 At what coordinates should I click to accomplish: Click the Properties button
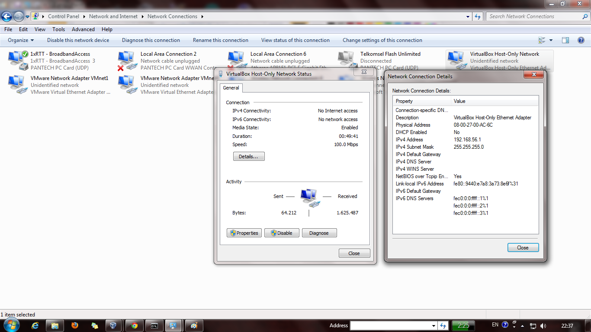[x=244, y=233]
